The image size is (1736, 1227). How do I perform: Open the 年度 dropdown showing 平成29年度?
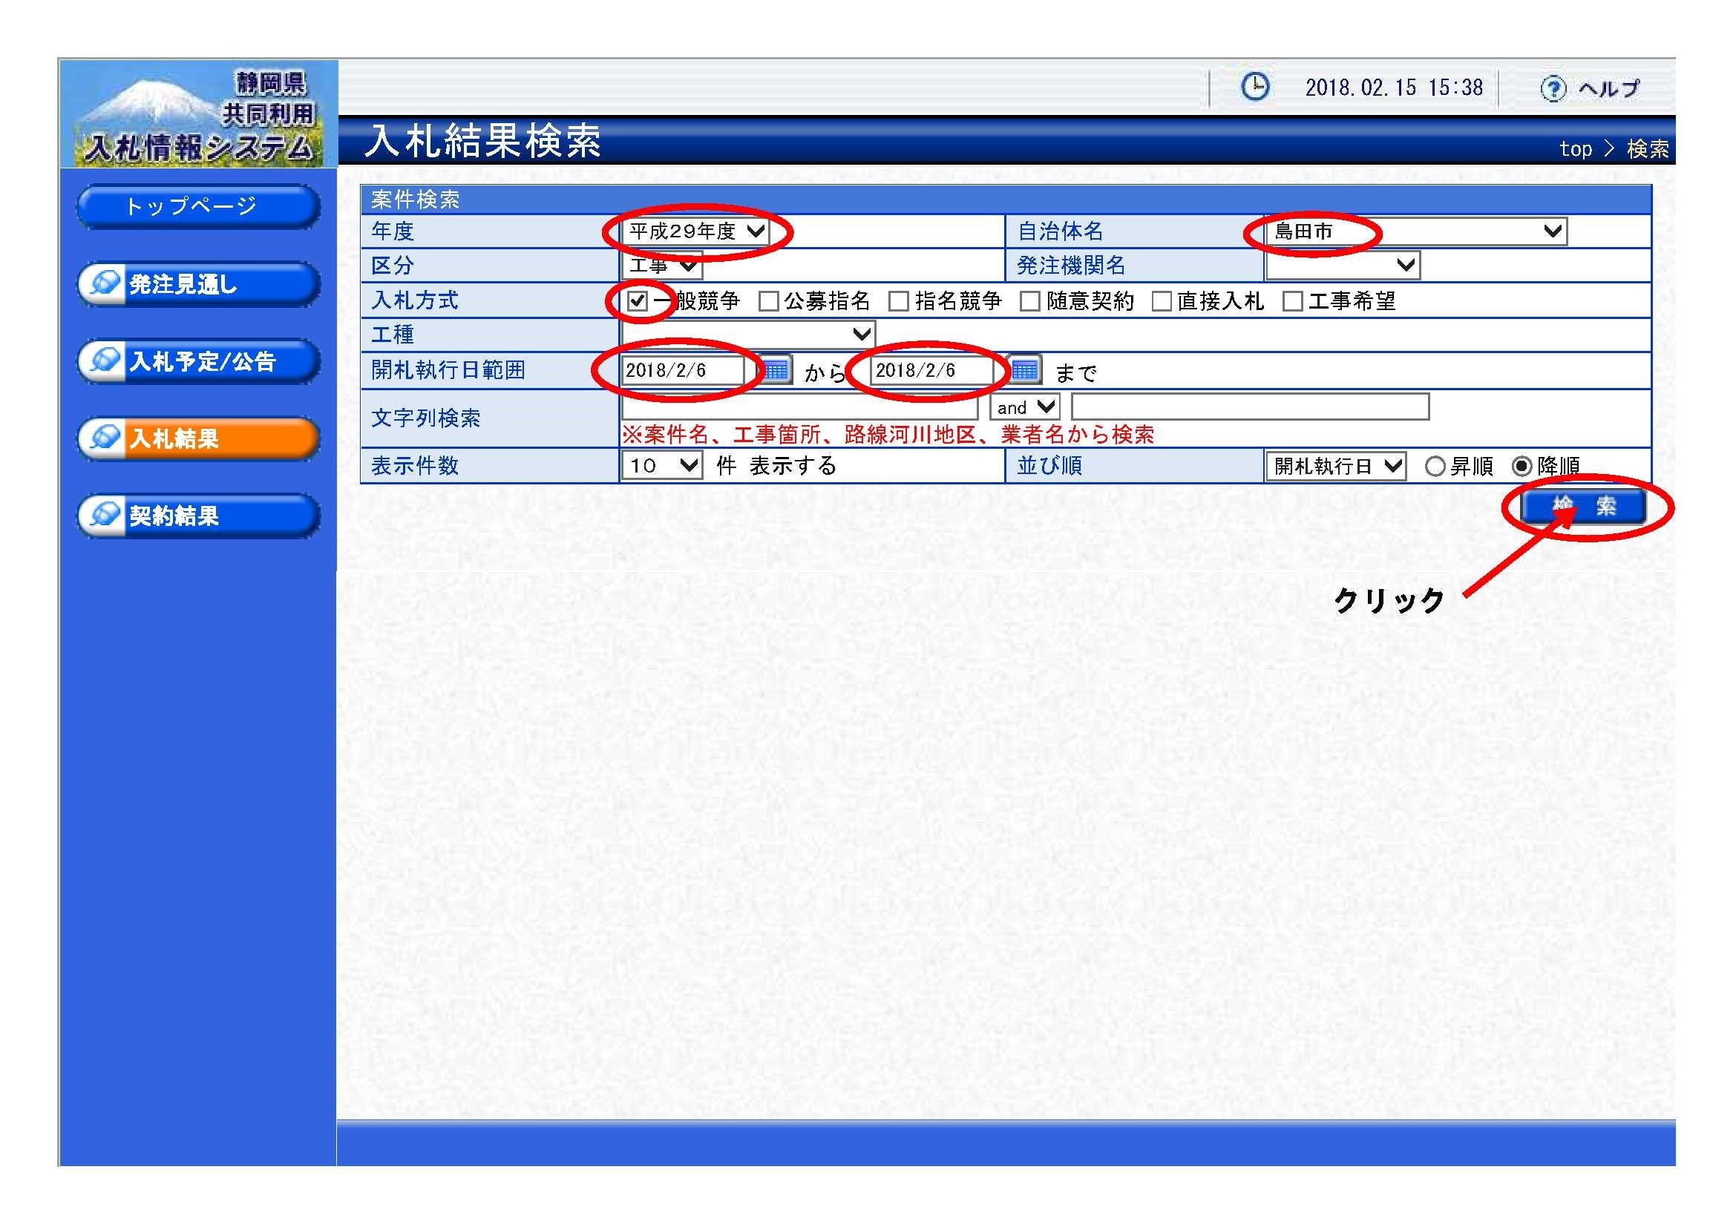(695, 231)
